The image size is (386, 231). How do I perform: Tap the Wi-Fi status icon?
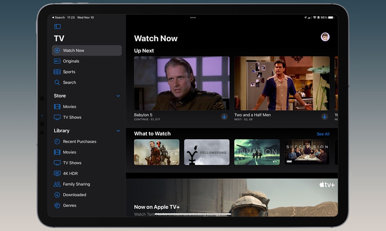314,17
